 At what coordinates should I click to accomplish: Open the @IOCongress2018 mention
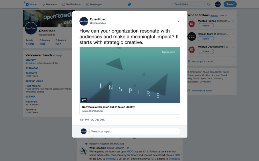pyautogui.click(x=137, y=151)
